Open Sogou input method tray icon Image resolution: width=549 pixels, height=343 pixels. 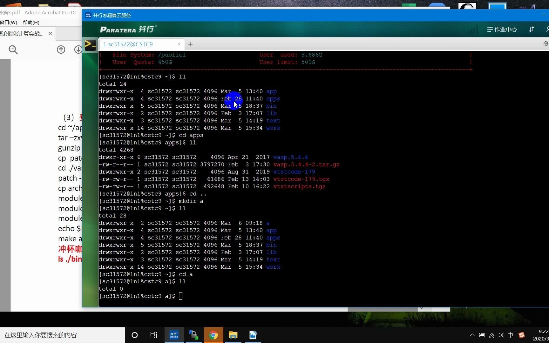(521, 335)
